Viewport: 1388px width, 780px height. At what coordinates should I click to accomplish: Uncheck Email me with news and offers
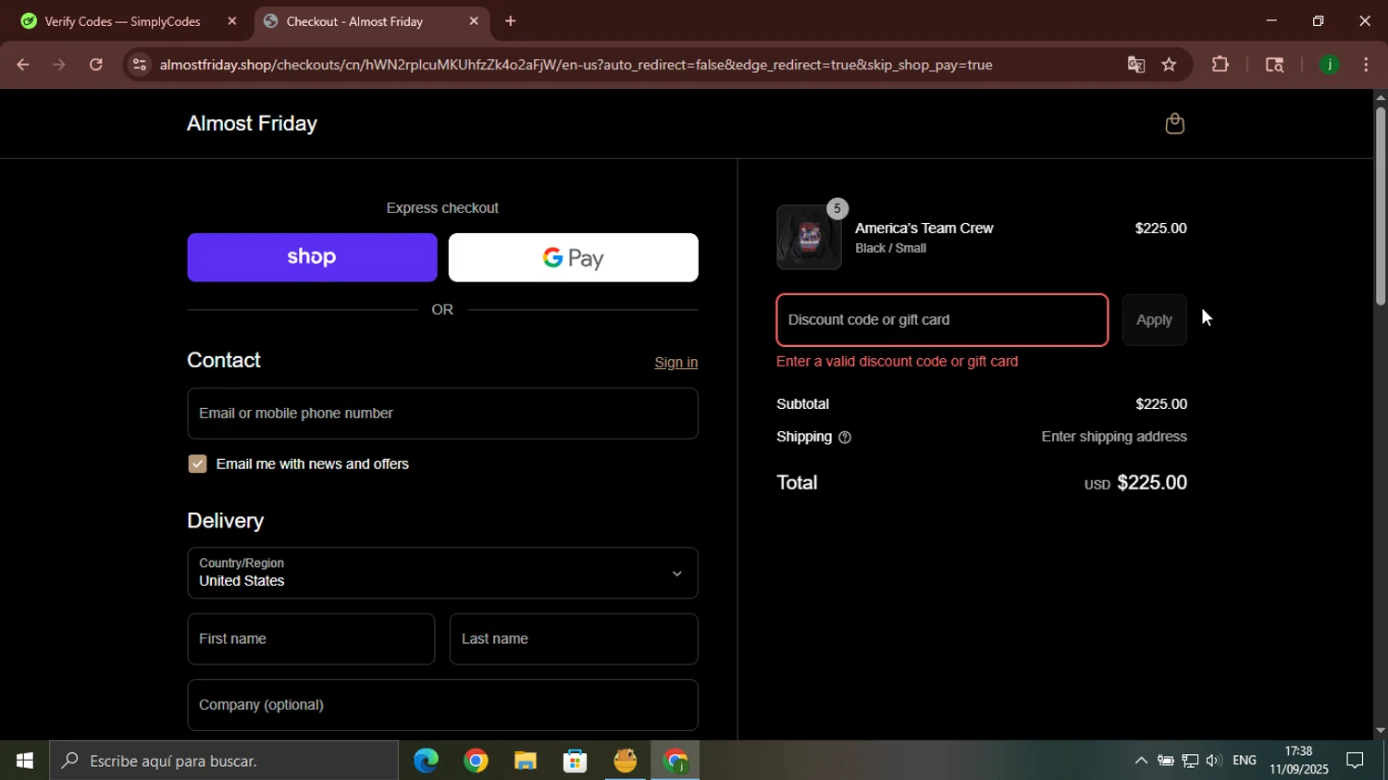pyautogui.click(x=197, y=464)
